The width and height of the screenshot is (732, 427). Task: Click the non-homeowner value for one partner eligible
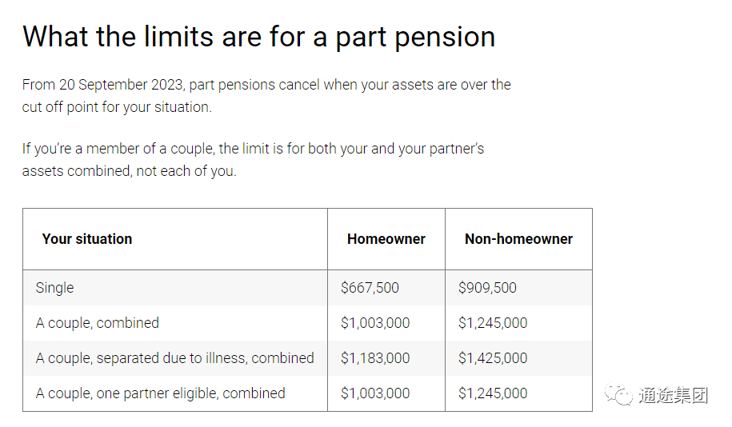(x=493, y=393)
